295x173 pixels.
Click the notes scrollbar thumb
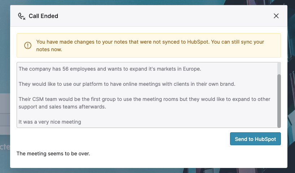[279, 101]
